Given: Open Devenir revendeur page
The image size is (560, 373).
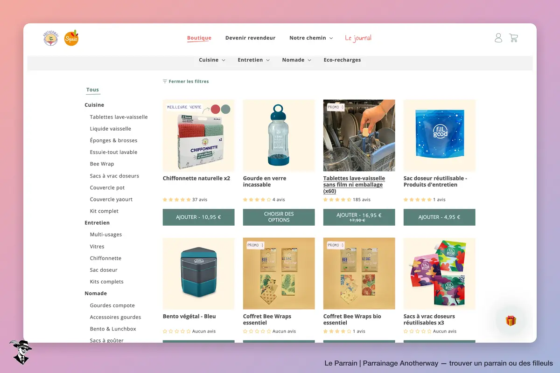Looking at the screenshot, I should click(250, 38).
